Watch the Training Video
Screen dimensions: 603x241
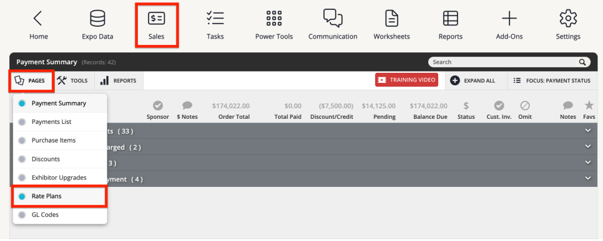(x=406, y=80)
